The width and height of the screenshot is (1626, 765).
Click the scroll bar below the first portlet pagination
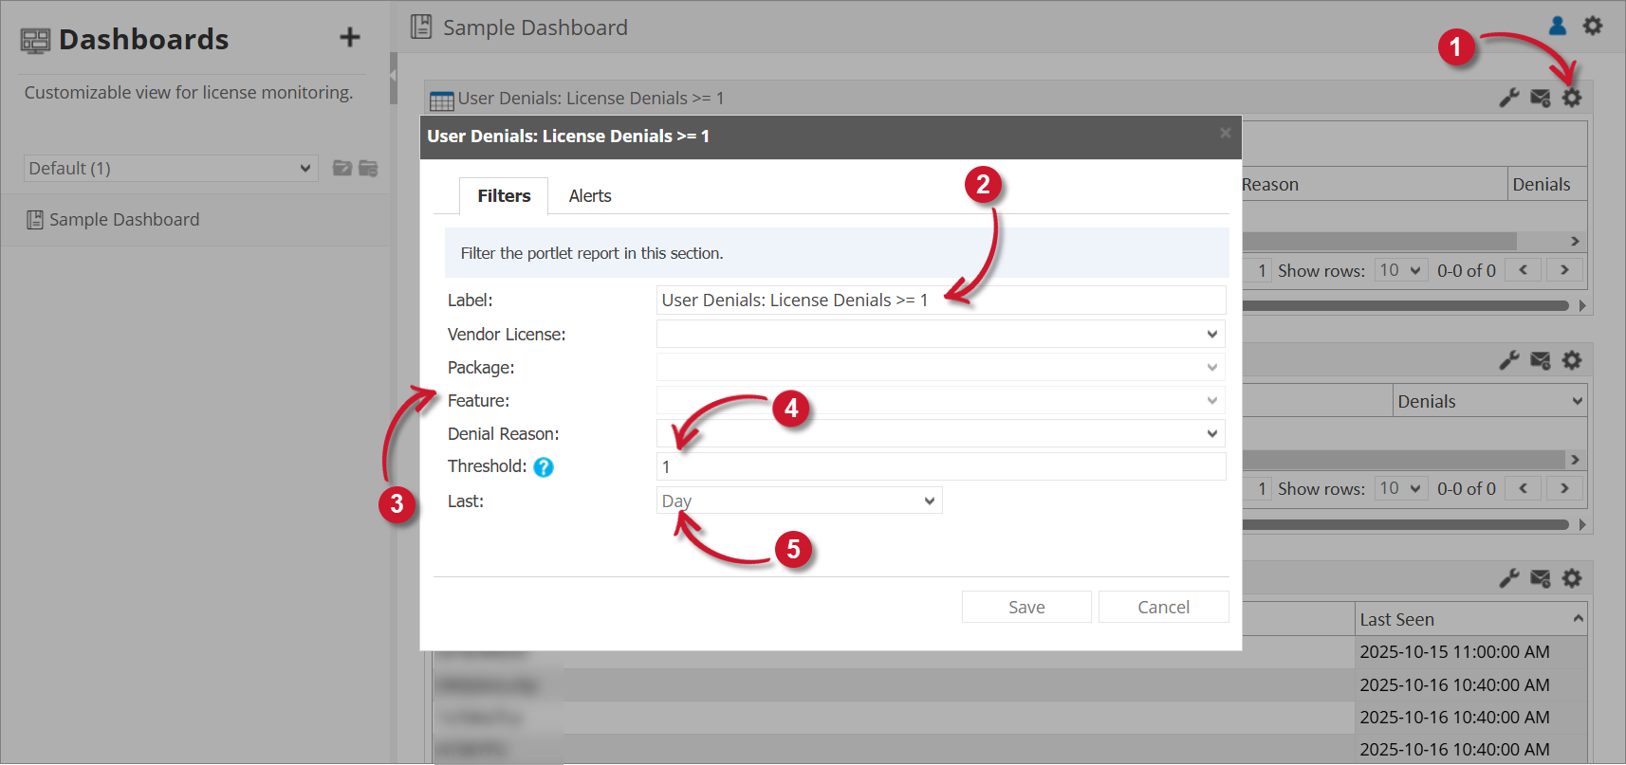[x=1406, y=305]
